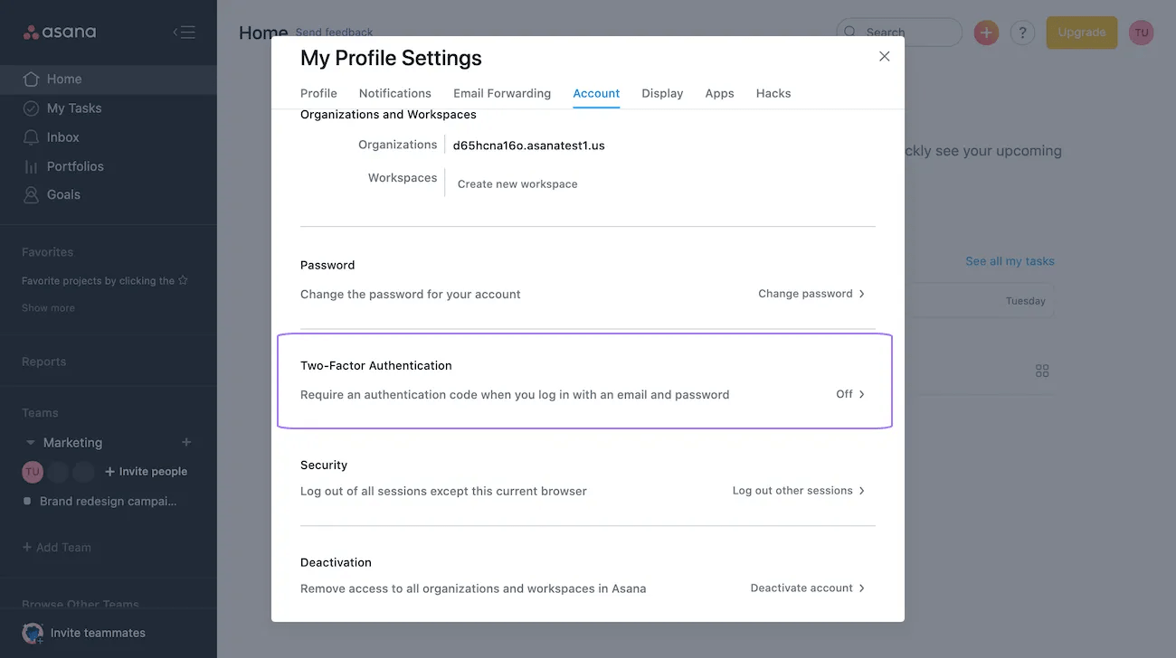
Task: Click the Upgrade button
Action: 1081,32
